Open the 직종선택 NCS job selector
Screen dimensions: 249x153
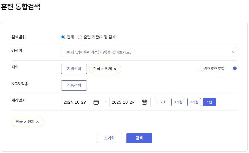tap(74, 85)
